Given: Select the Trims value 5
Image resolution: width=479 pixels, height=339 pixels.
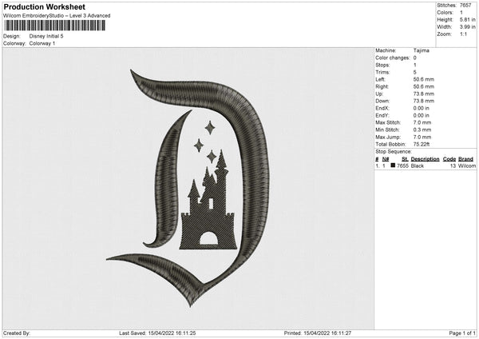Looking at the screenshot, I should (415, 72).
